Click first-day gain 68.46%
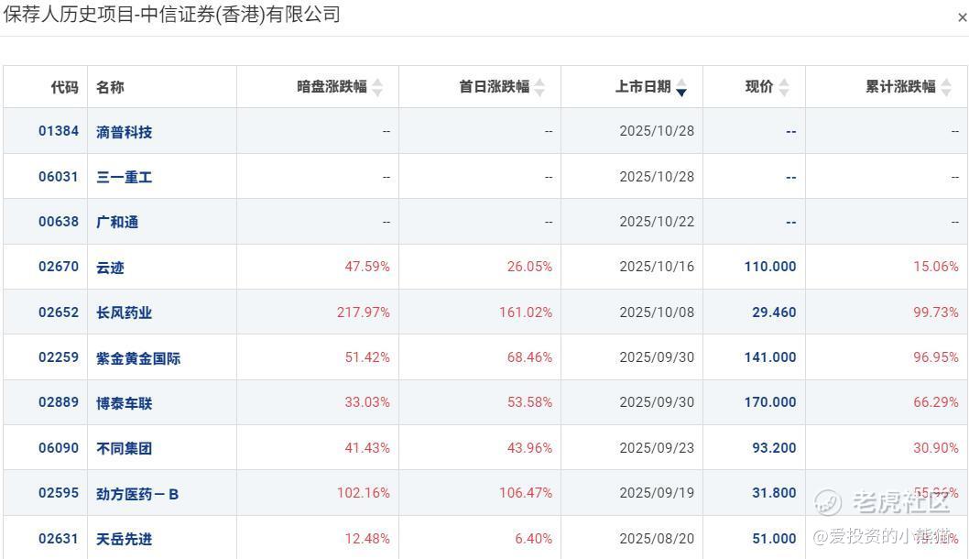The width and height of the screenshot is (969, 559). (x=529, y=357)
